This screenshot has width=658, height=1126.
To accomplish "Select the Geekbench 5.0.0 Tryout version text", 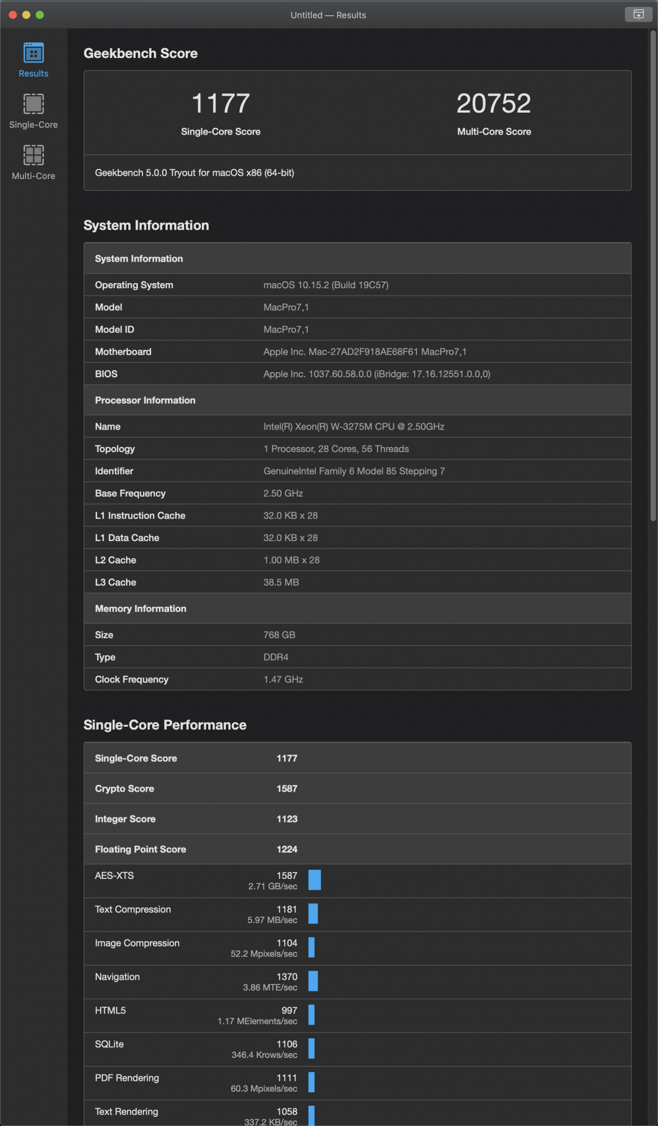I will coord(194,173).
